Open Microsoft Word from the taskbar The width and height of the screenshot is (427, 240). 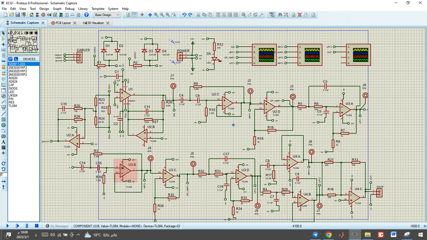point(394,235)
